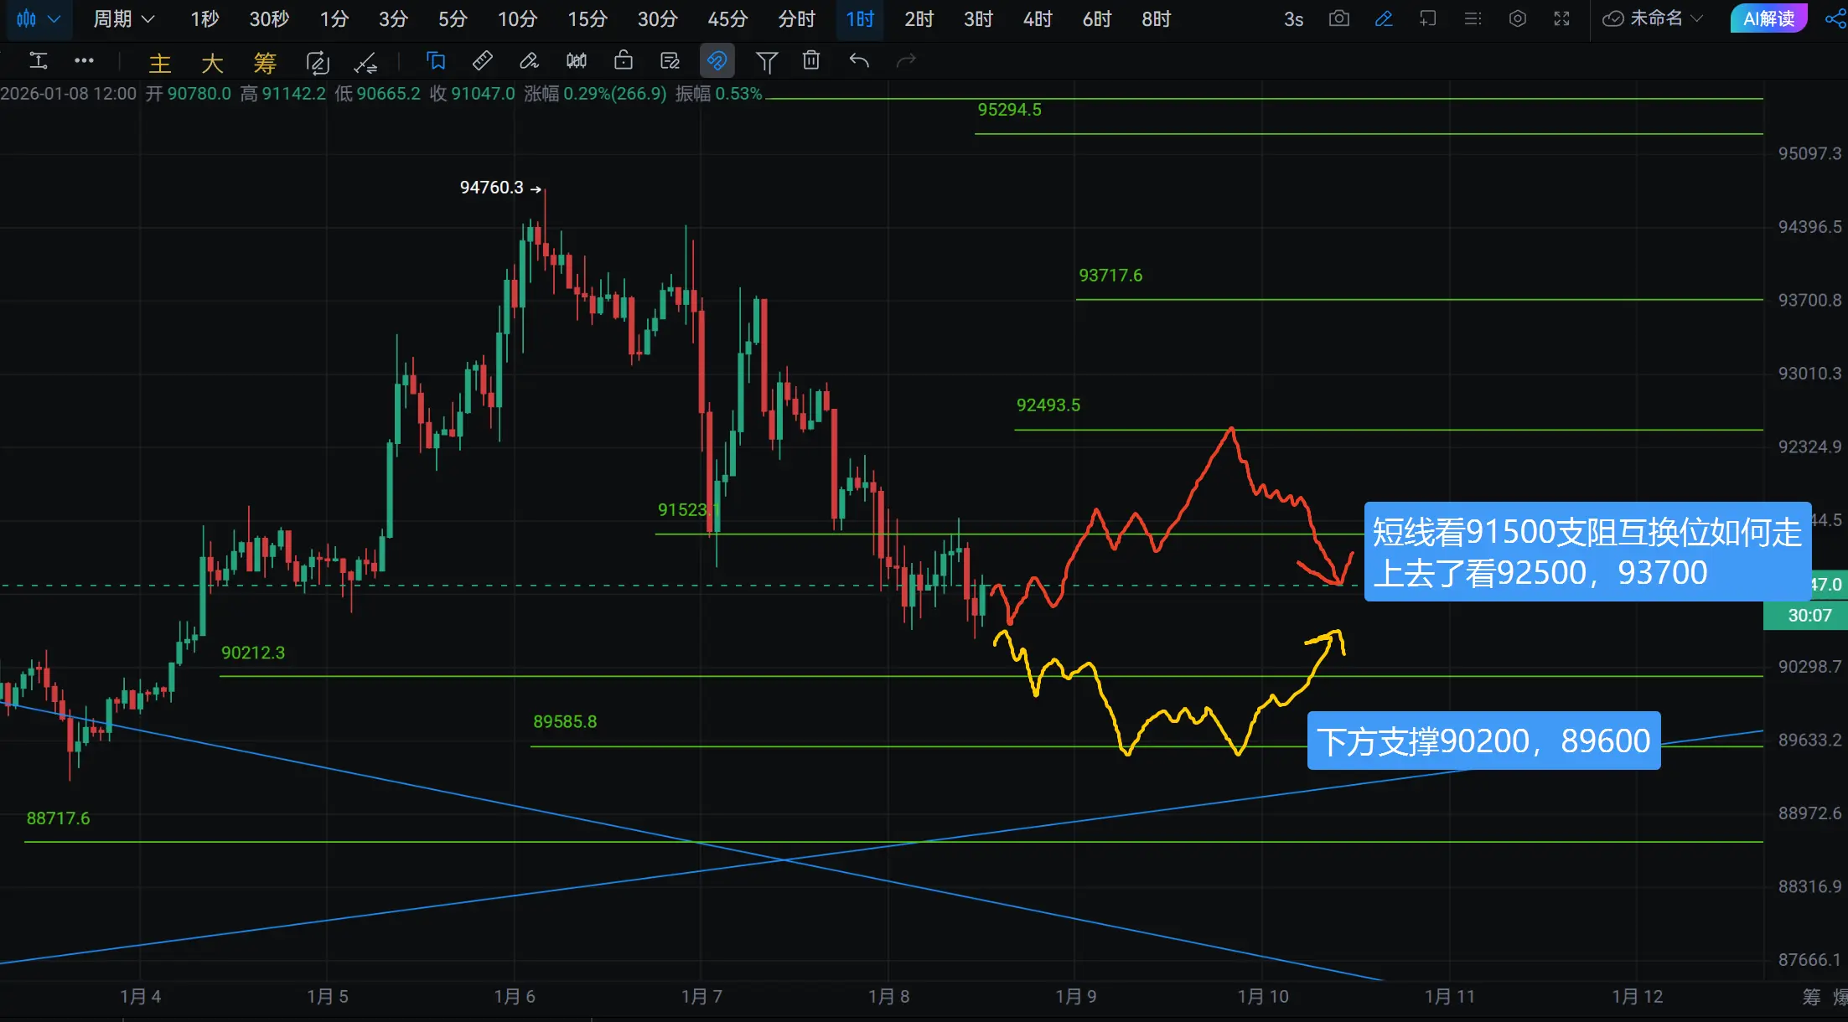This screenshot has height=1022, width=1848.
Task: Open the hexagon settings icon
Action: pyautogui.click(x=1517, y=18)
